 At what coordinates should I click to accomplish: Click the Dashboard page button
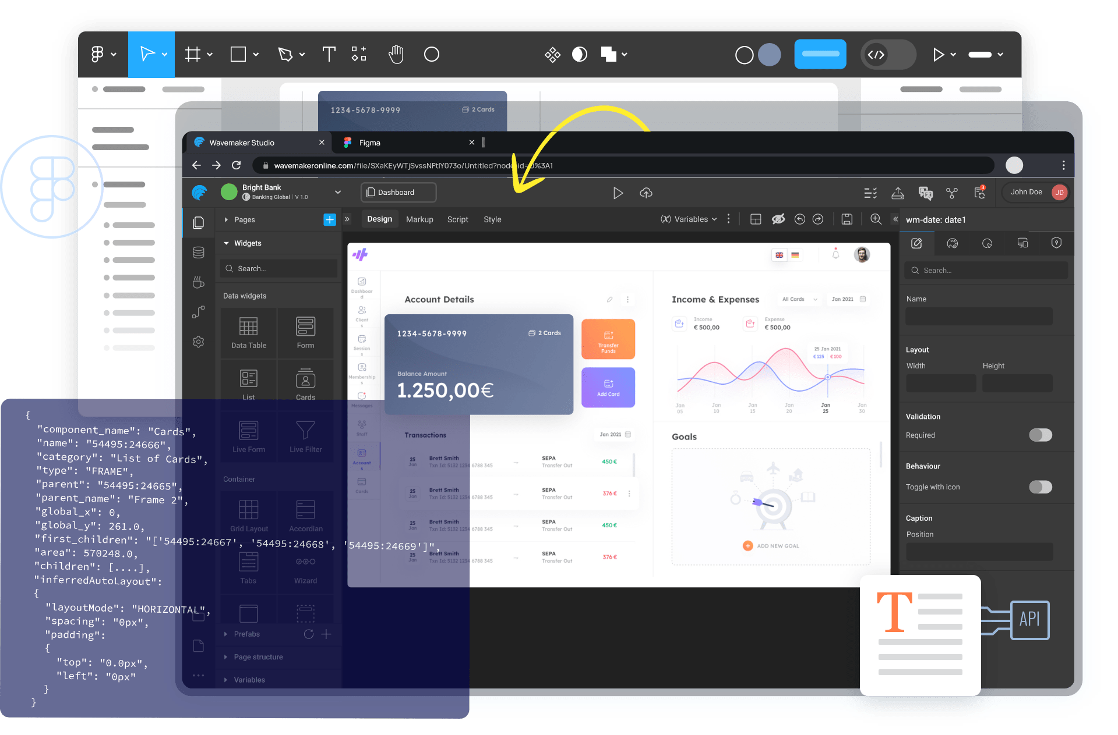click(398, 193)
